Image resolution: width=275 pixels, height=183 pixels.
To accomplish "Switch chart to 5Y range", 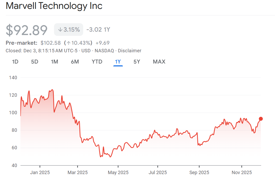I will 137,62.
